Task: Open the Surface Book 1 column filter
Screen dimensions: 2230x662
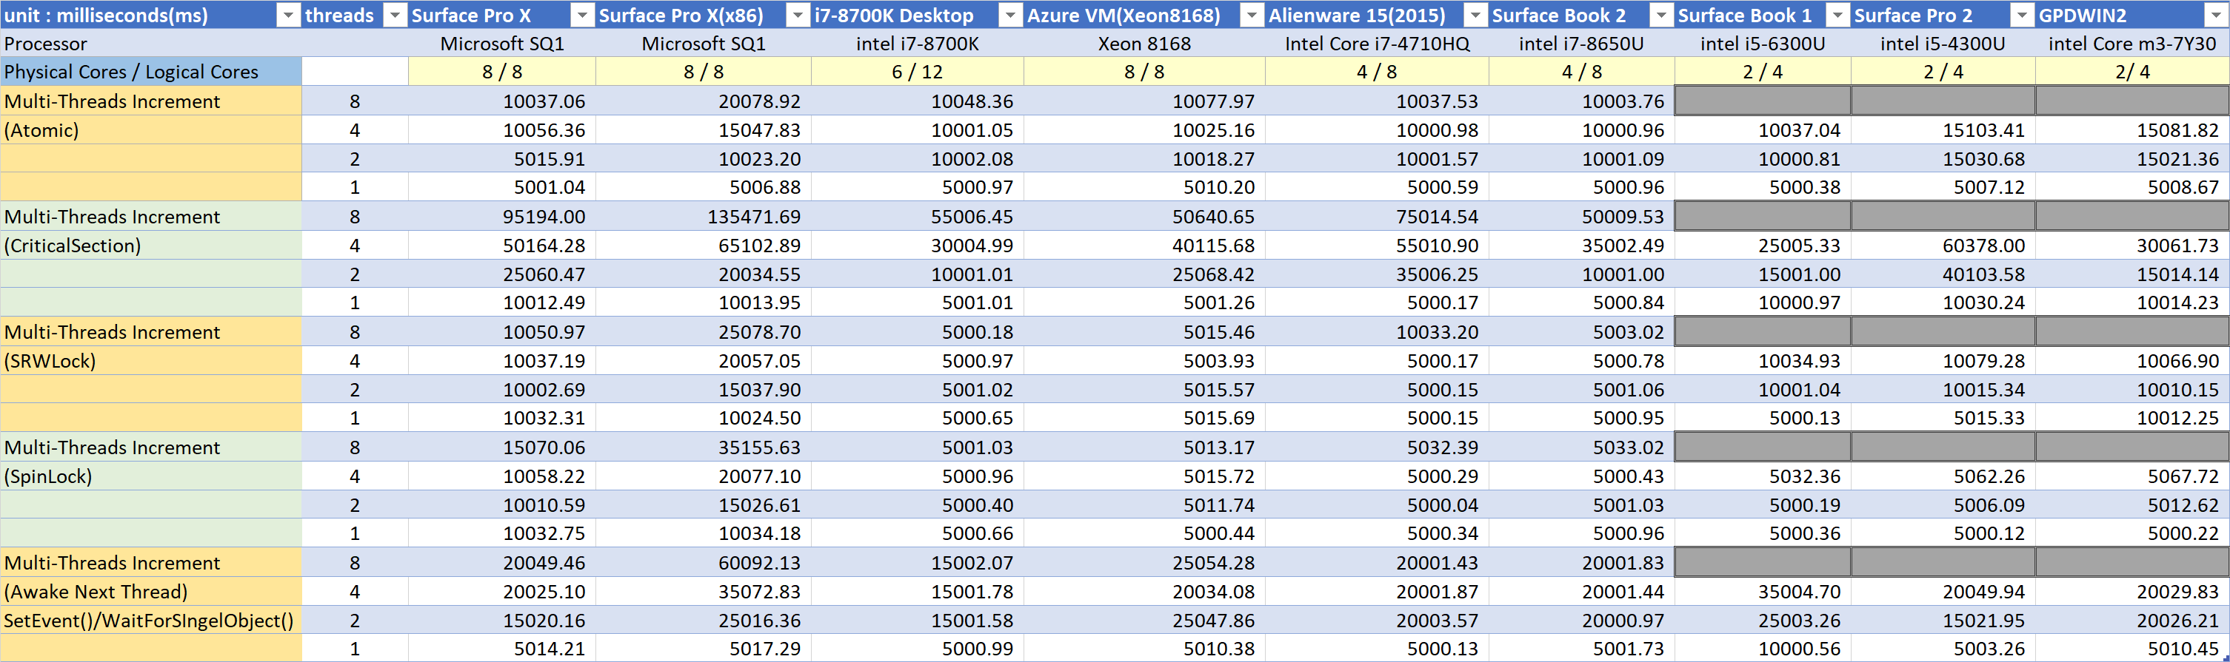Action: click(1837, 16)
